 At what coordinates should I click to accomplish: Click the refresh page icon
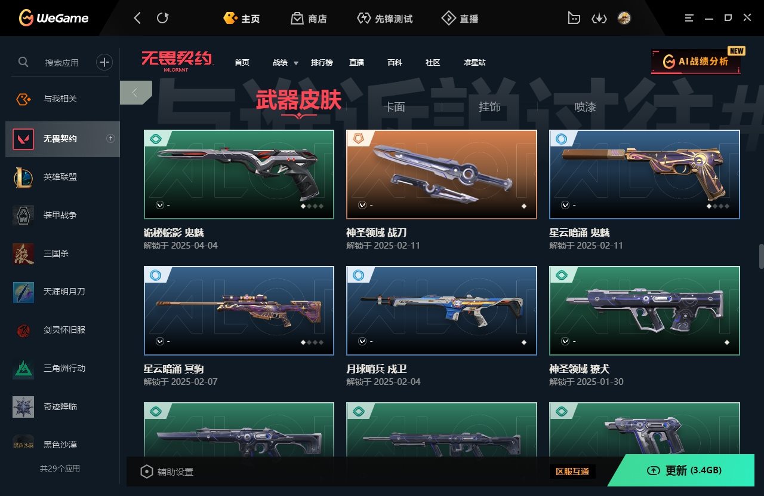(x=162, y=18)
